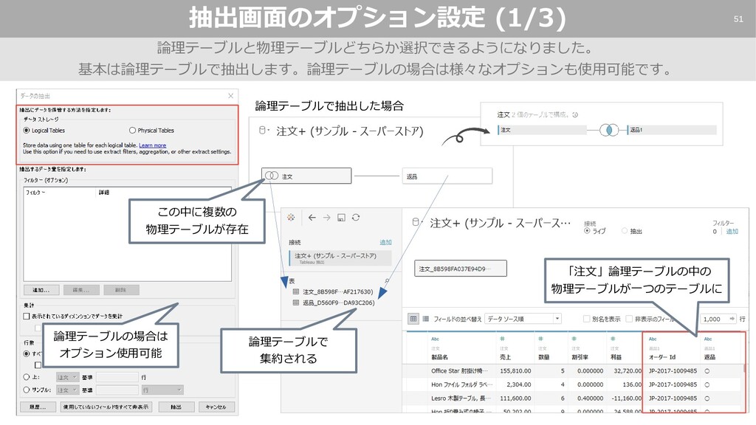The width and height of the screenshot is (756, 425).
Task: Select the 上: rows radio button
Action: (x=27, y=377)
